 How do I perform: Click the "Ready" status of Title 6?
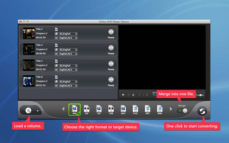111,85
